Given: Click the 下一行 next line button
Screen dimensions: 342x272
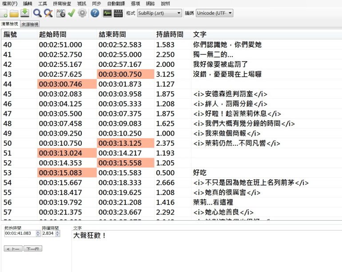Looking at the screenshot, I should tap(33, 249).
